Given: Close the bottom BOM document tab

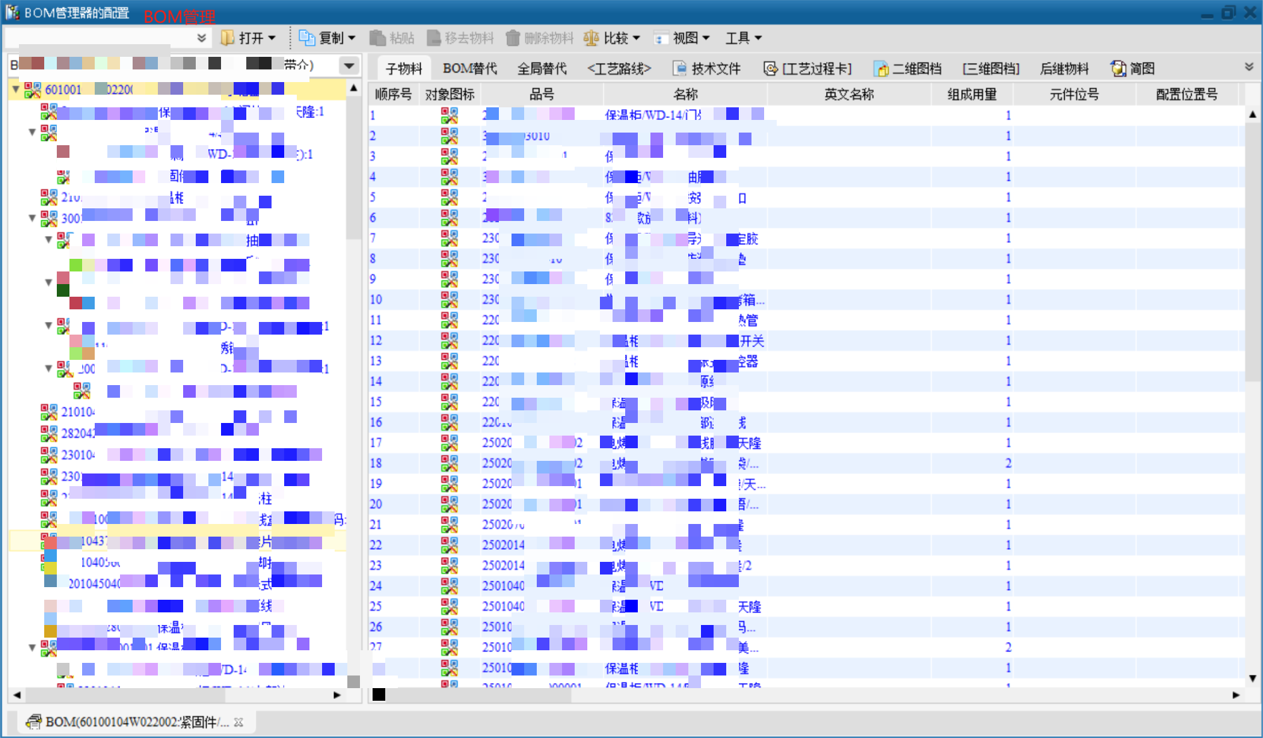Looking at the screenshot, I should [x=239, y=722].
